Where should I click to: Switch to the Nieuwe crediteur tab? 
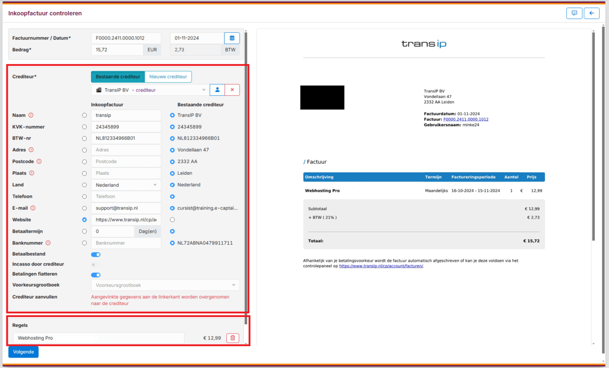(x=168, y=77)
